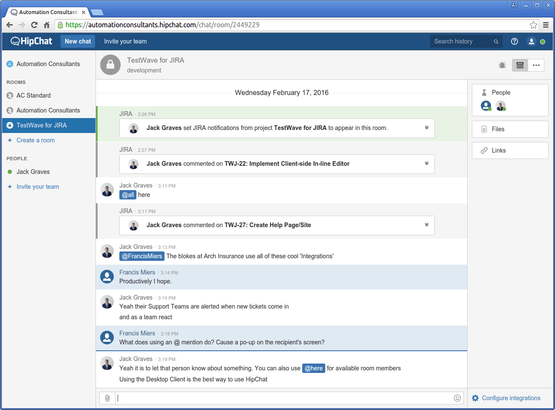
Task: Click Francis Miers' avatar beside the 3:14 PM message
Action: point(107,277)
